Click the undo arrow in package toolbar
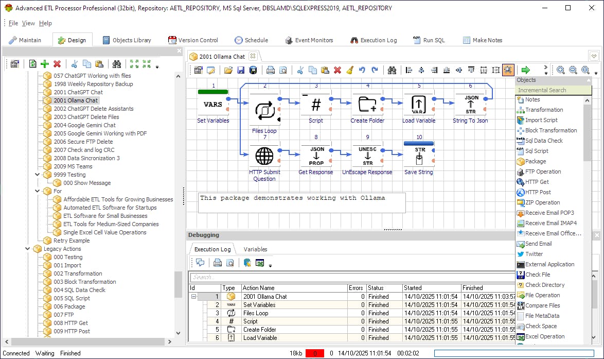This screenshot has height=359, width=604. tap(362, 70)
